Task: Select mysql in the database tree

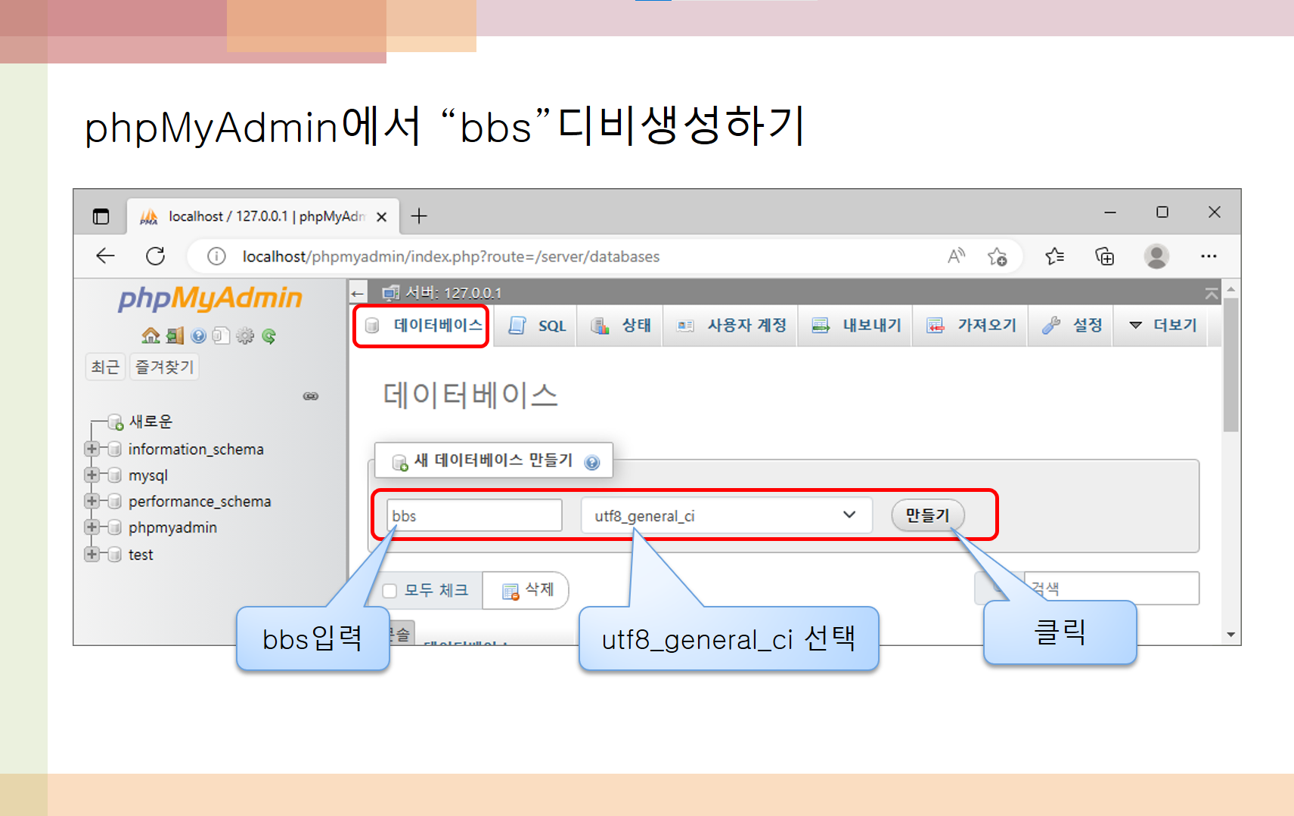Action: point(148,475)
